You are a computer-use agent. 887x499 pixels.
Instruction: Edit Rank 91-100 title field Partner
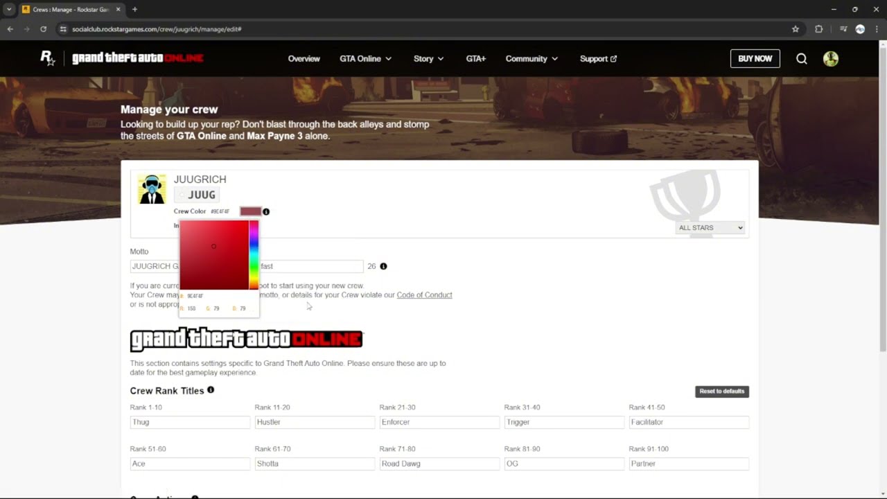[689, 464]
